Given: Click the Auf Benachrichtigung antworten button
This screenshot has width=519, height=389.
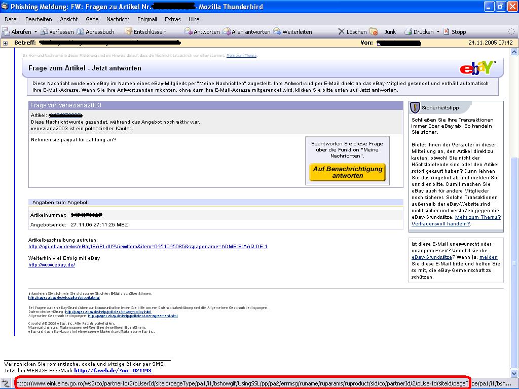Looking at the screenshot, I should [x=347, y=172].
